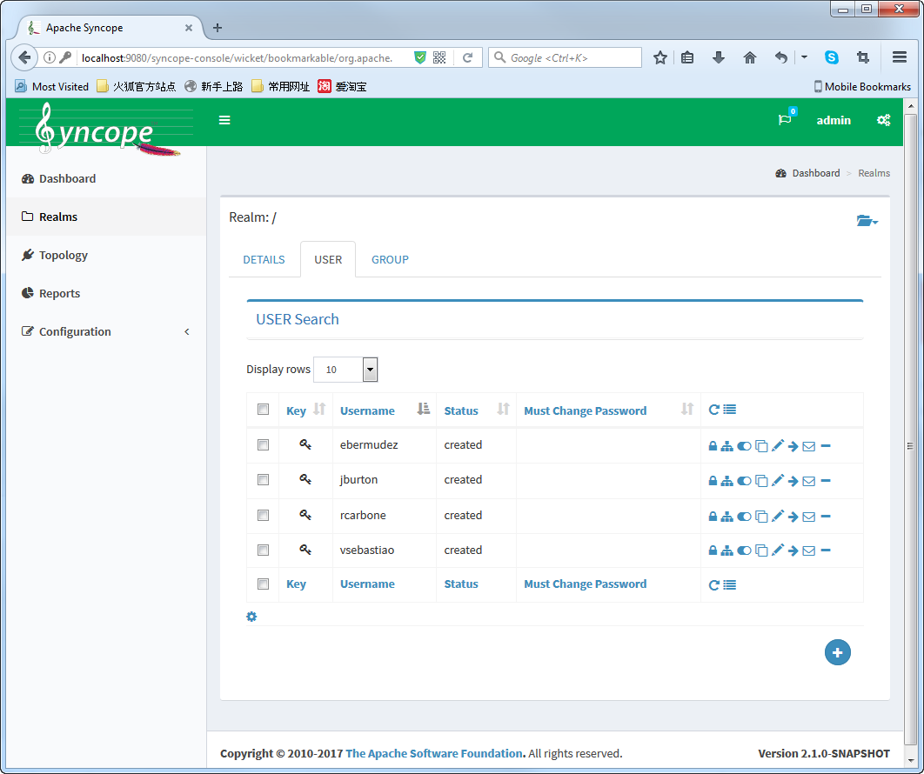Switch to the GROUP tab
The height and width of the screenshot is (774, 924).
click(390, 259)
